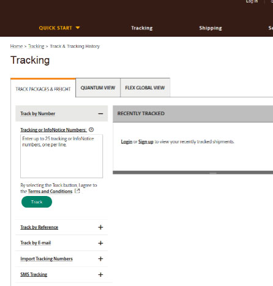273x286 pixels.
Task: Focus the tracking numbers text area
Action: (x=61, y=156)
